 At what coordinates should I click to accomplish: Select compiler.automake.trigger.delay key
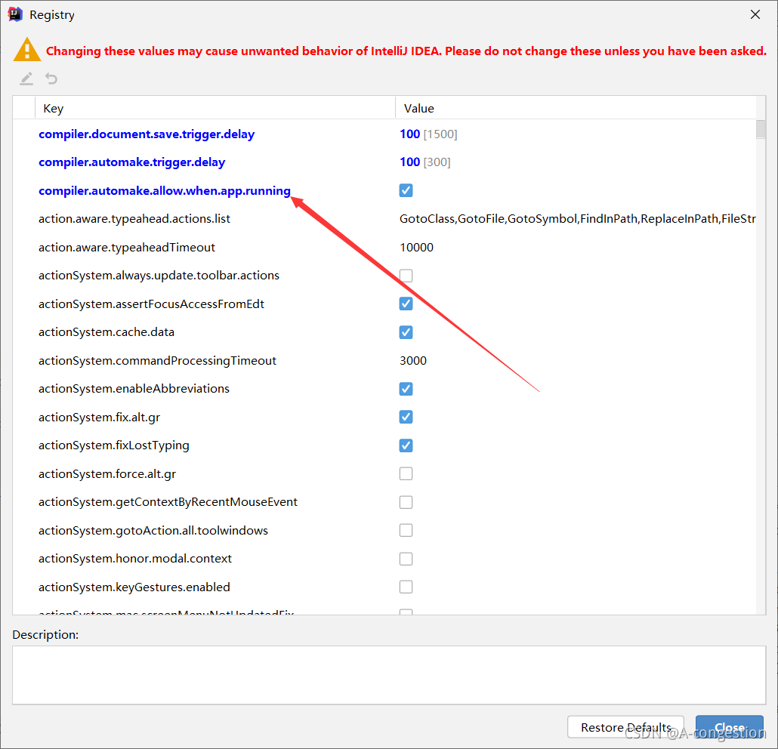click(132, 162)
